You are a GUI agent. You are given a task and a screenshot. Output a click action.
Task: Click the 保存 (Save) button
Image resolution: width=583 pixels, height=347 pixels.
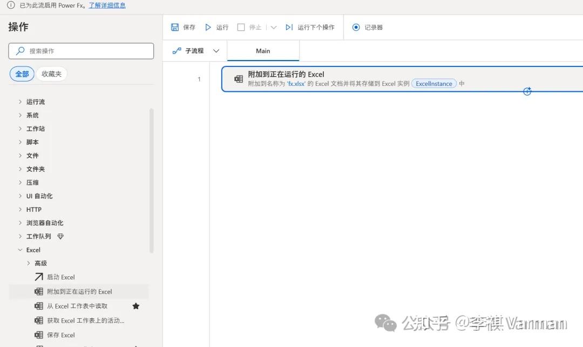click(183, 26)
